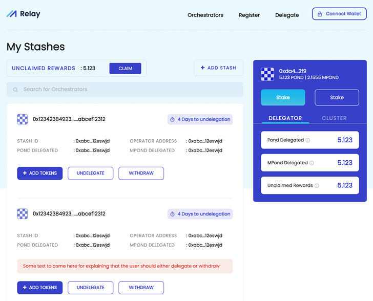Viewport: 373px width, 301px height.
Task: Click UNDELEGATE on the first stash
Action: click(90, 173)
